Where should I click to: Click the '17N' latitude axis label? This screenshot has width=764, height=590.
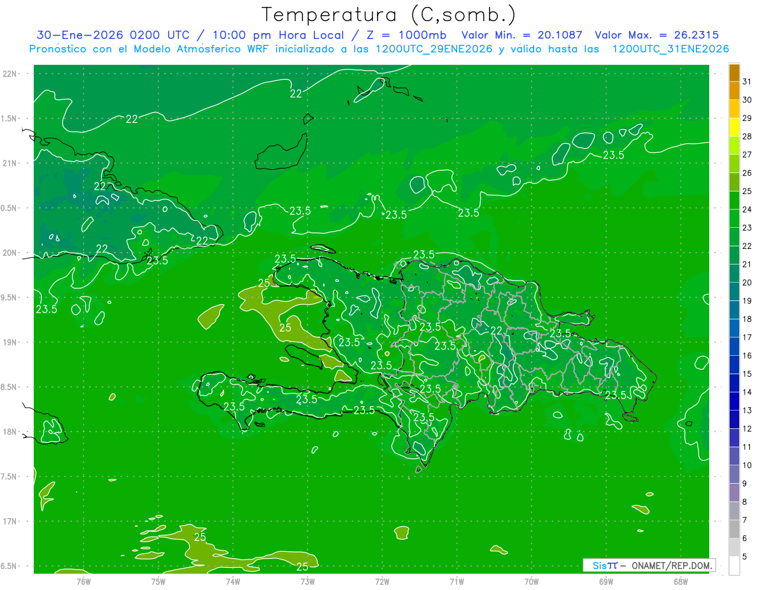click(10, 522)
